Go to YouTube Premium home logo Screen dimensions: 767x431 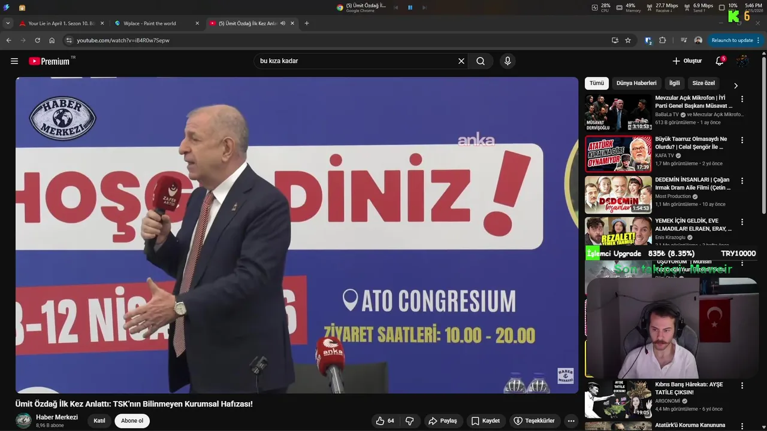(49, 61)
